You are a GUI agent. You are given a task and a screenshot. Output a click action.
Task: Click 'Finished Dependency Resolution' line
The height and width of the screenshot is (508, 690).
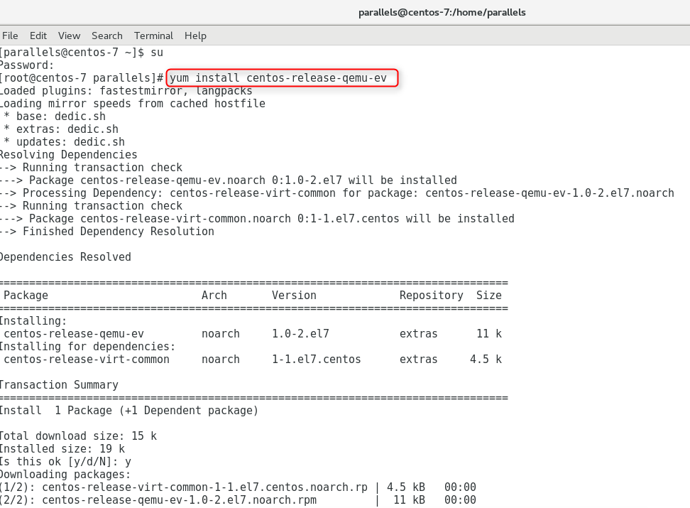coord(107,232)
